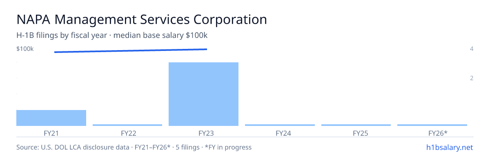The height and width of the screenshot is (163, 490).
Task: Click the blue median salary line
Action: tap(131, 51)
